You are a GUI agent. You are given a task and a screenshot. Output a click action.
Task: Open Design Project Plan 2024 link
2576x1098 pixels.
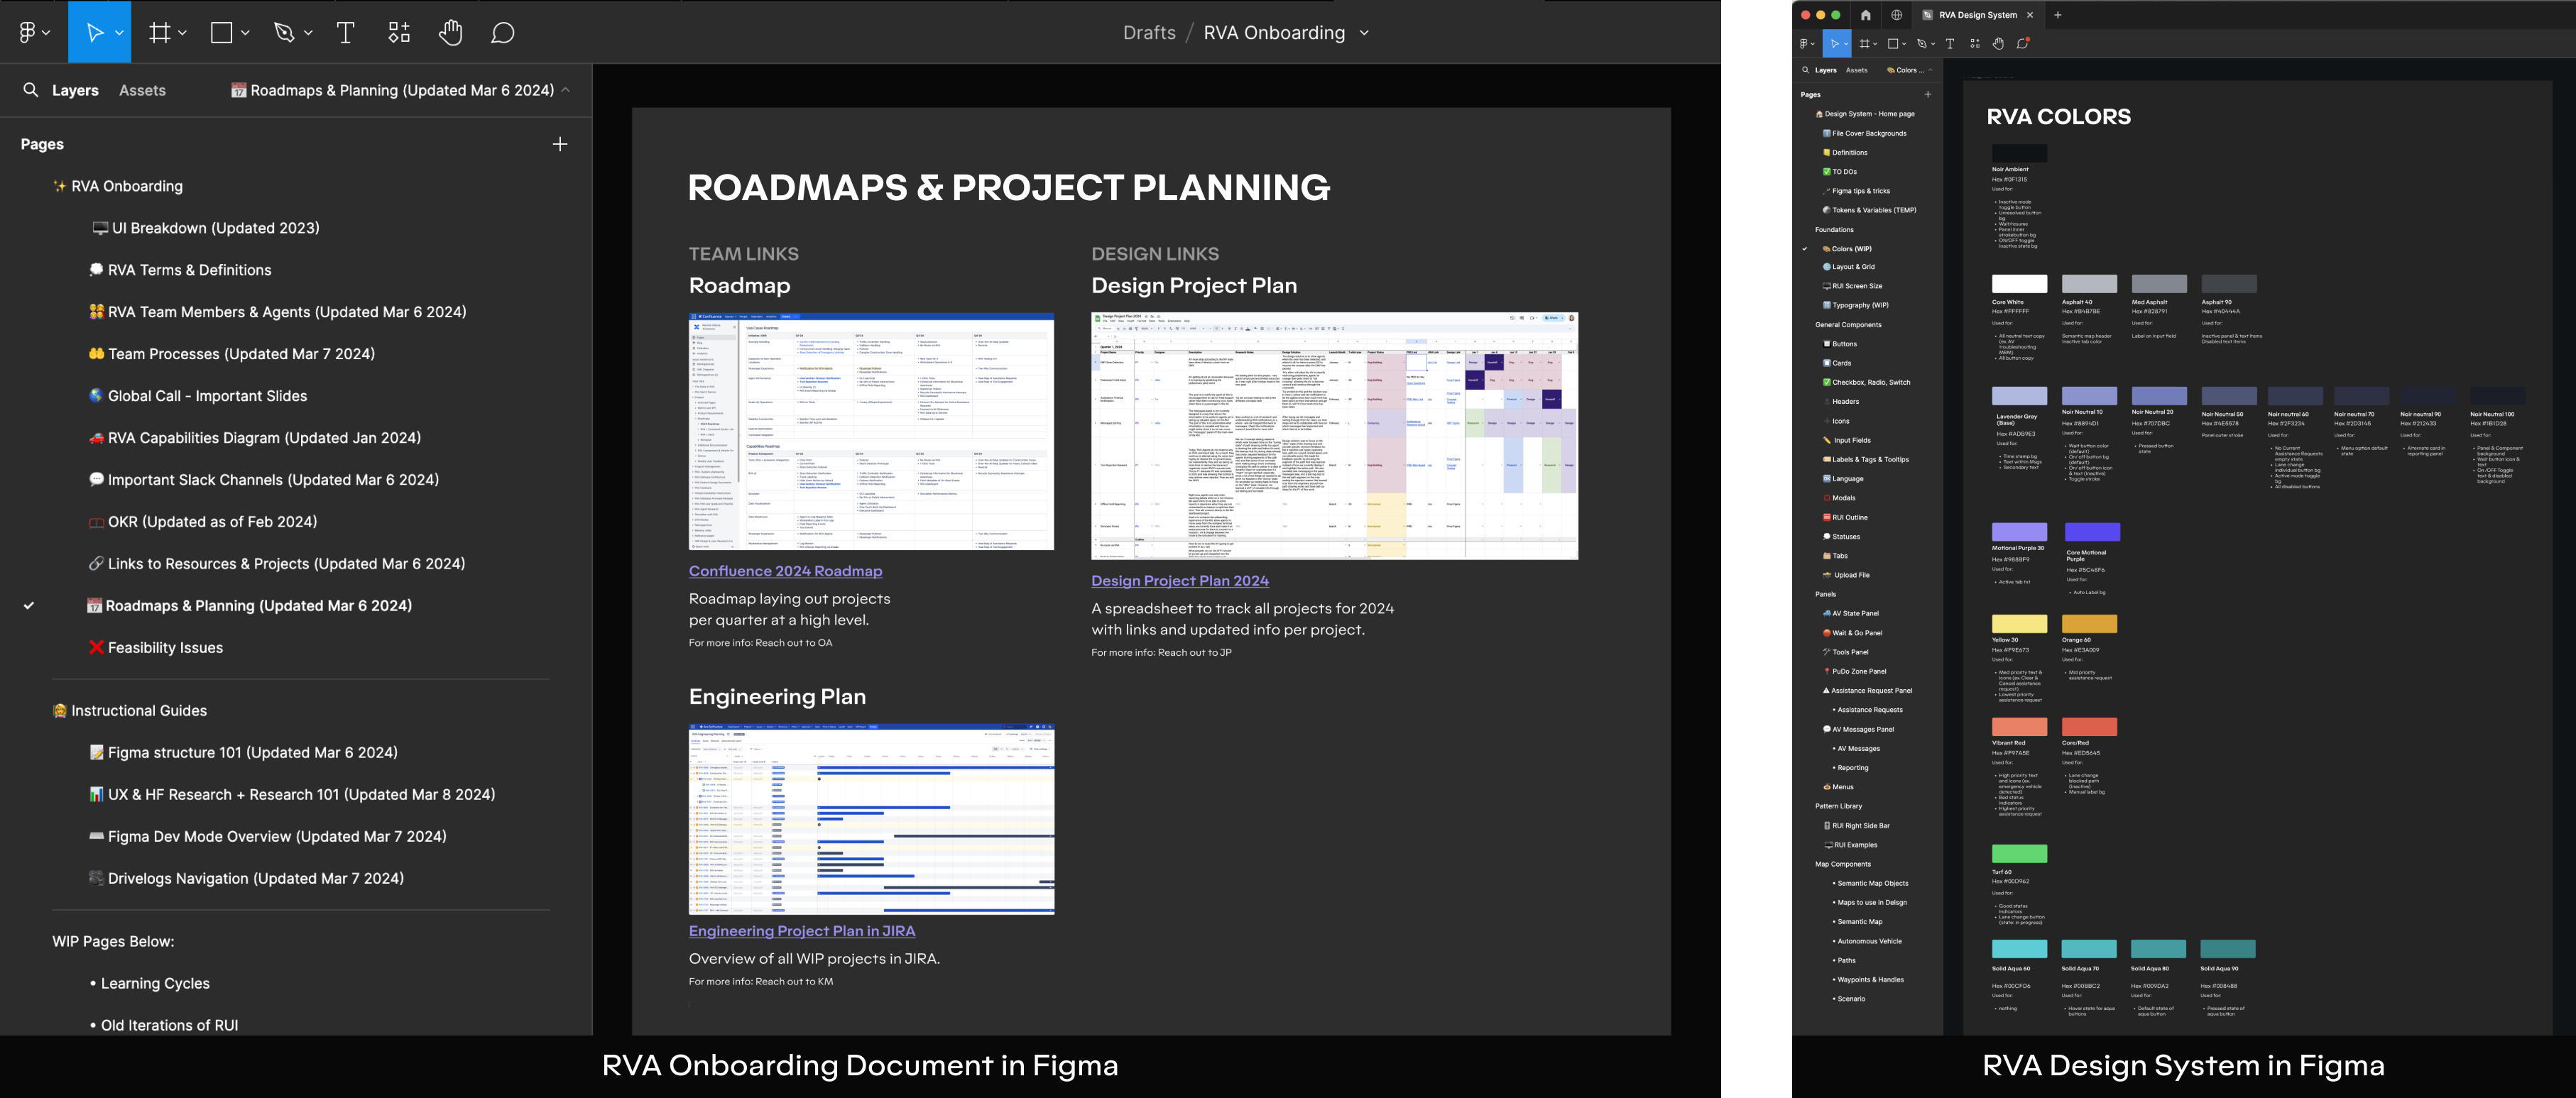pos(1180,581)
